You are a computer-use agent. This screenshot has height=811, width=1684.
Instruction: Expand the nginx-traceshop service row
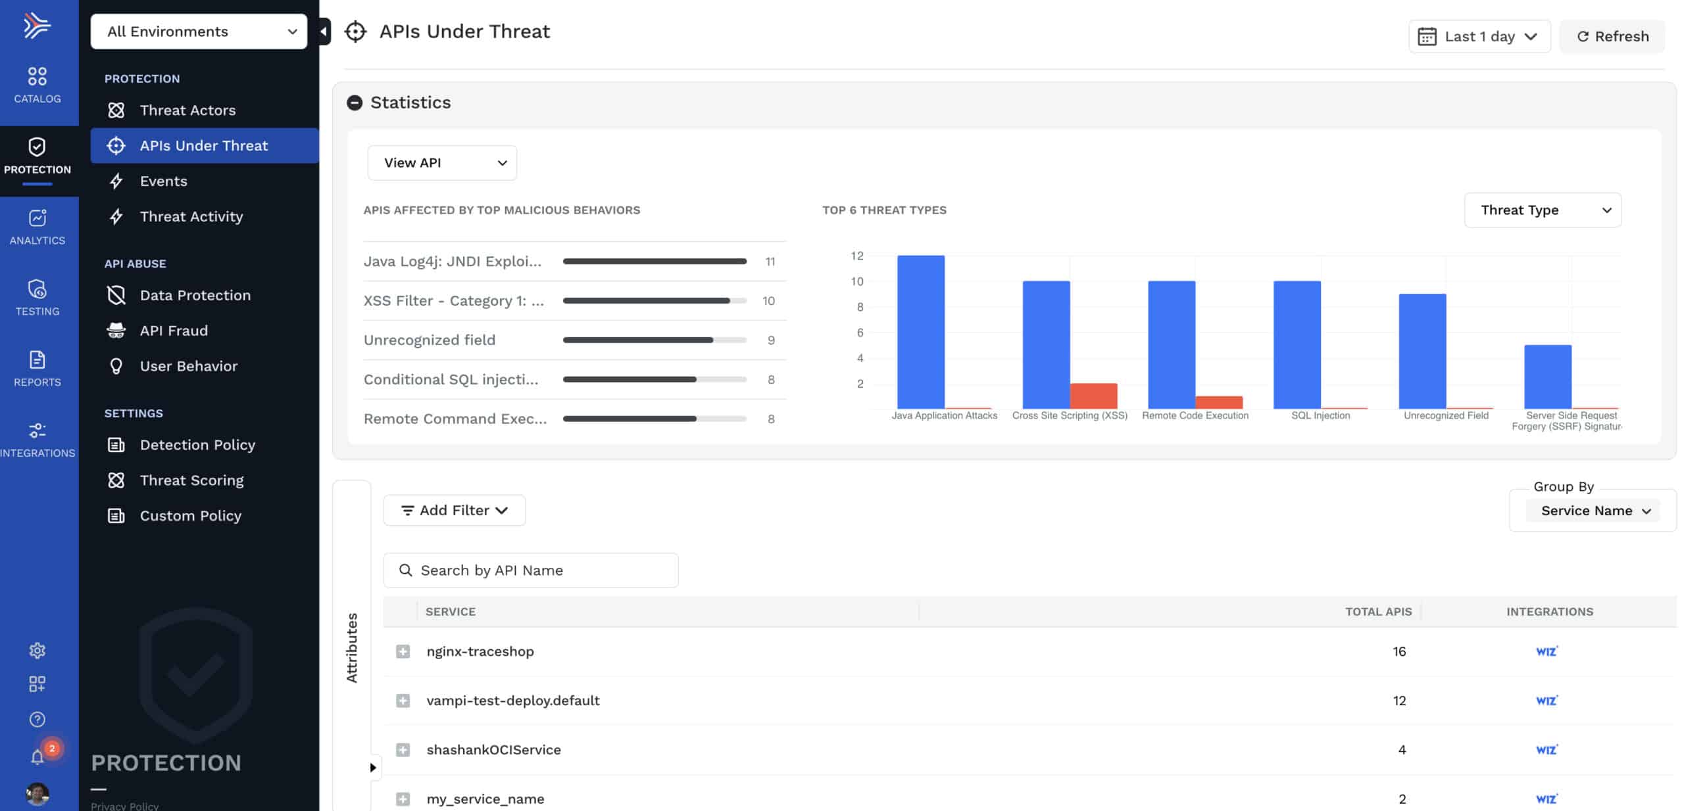[x=403, y=651]
